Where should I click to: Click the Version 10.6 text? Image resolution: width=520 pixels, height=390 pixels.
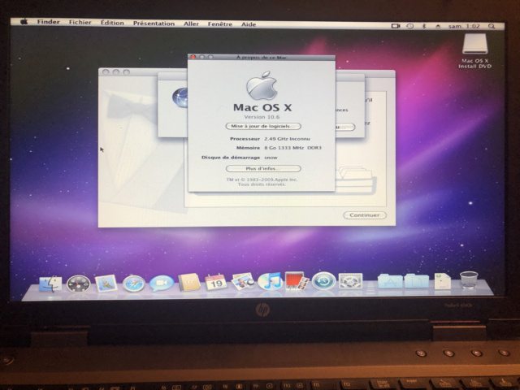click(262, 117)
